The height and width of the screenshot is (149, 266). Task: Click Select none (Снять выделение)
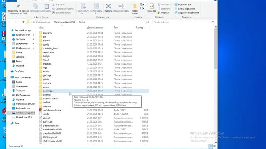tap(185, 9)
